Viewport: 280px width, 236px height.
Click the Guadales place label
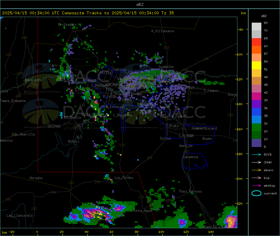[x=166, y=67]
